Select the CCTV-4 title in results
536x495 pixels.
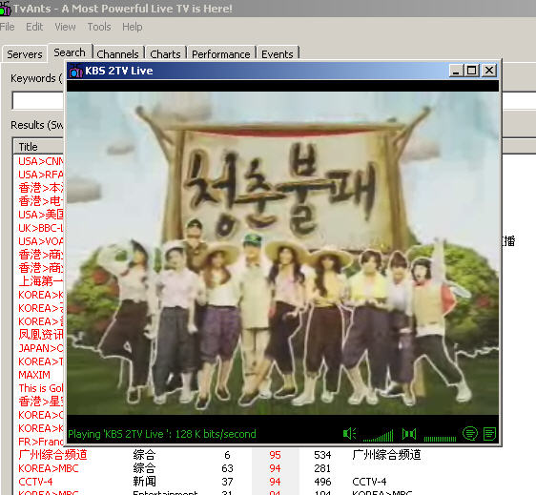click(35, 482)
